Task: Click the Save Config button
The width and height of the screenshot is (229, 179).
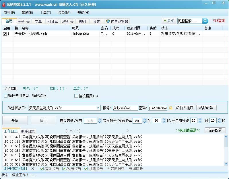Action: (215, 130)
